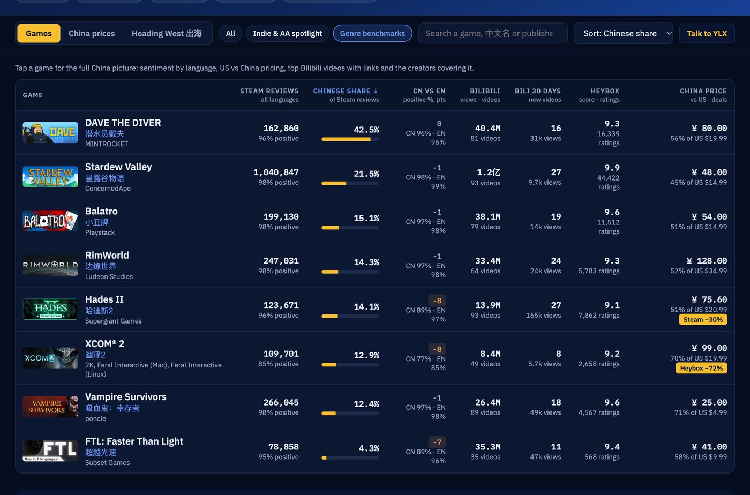Select the FTL game thumbnail
The height and width of the screenshot is (495, 750).
pos(50,451)
